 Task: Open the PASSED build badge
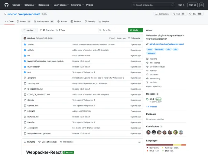tap(68, 152)
